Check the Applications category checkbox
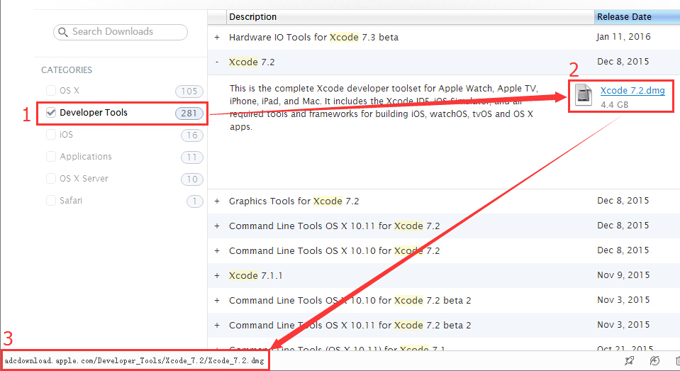 point(51,156)
